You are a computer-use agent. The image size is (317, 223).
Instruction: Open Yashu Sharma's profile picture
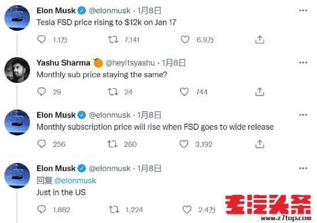[x=17, y=70]
